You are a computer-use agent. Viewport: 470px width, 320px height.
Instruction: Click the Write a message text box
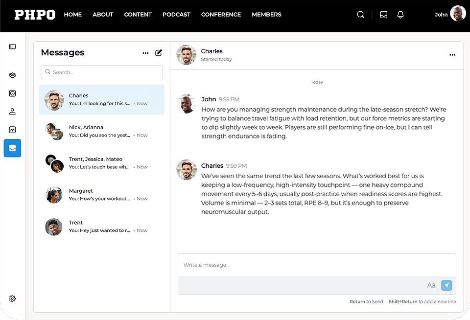coord(316,265)
